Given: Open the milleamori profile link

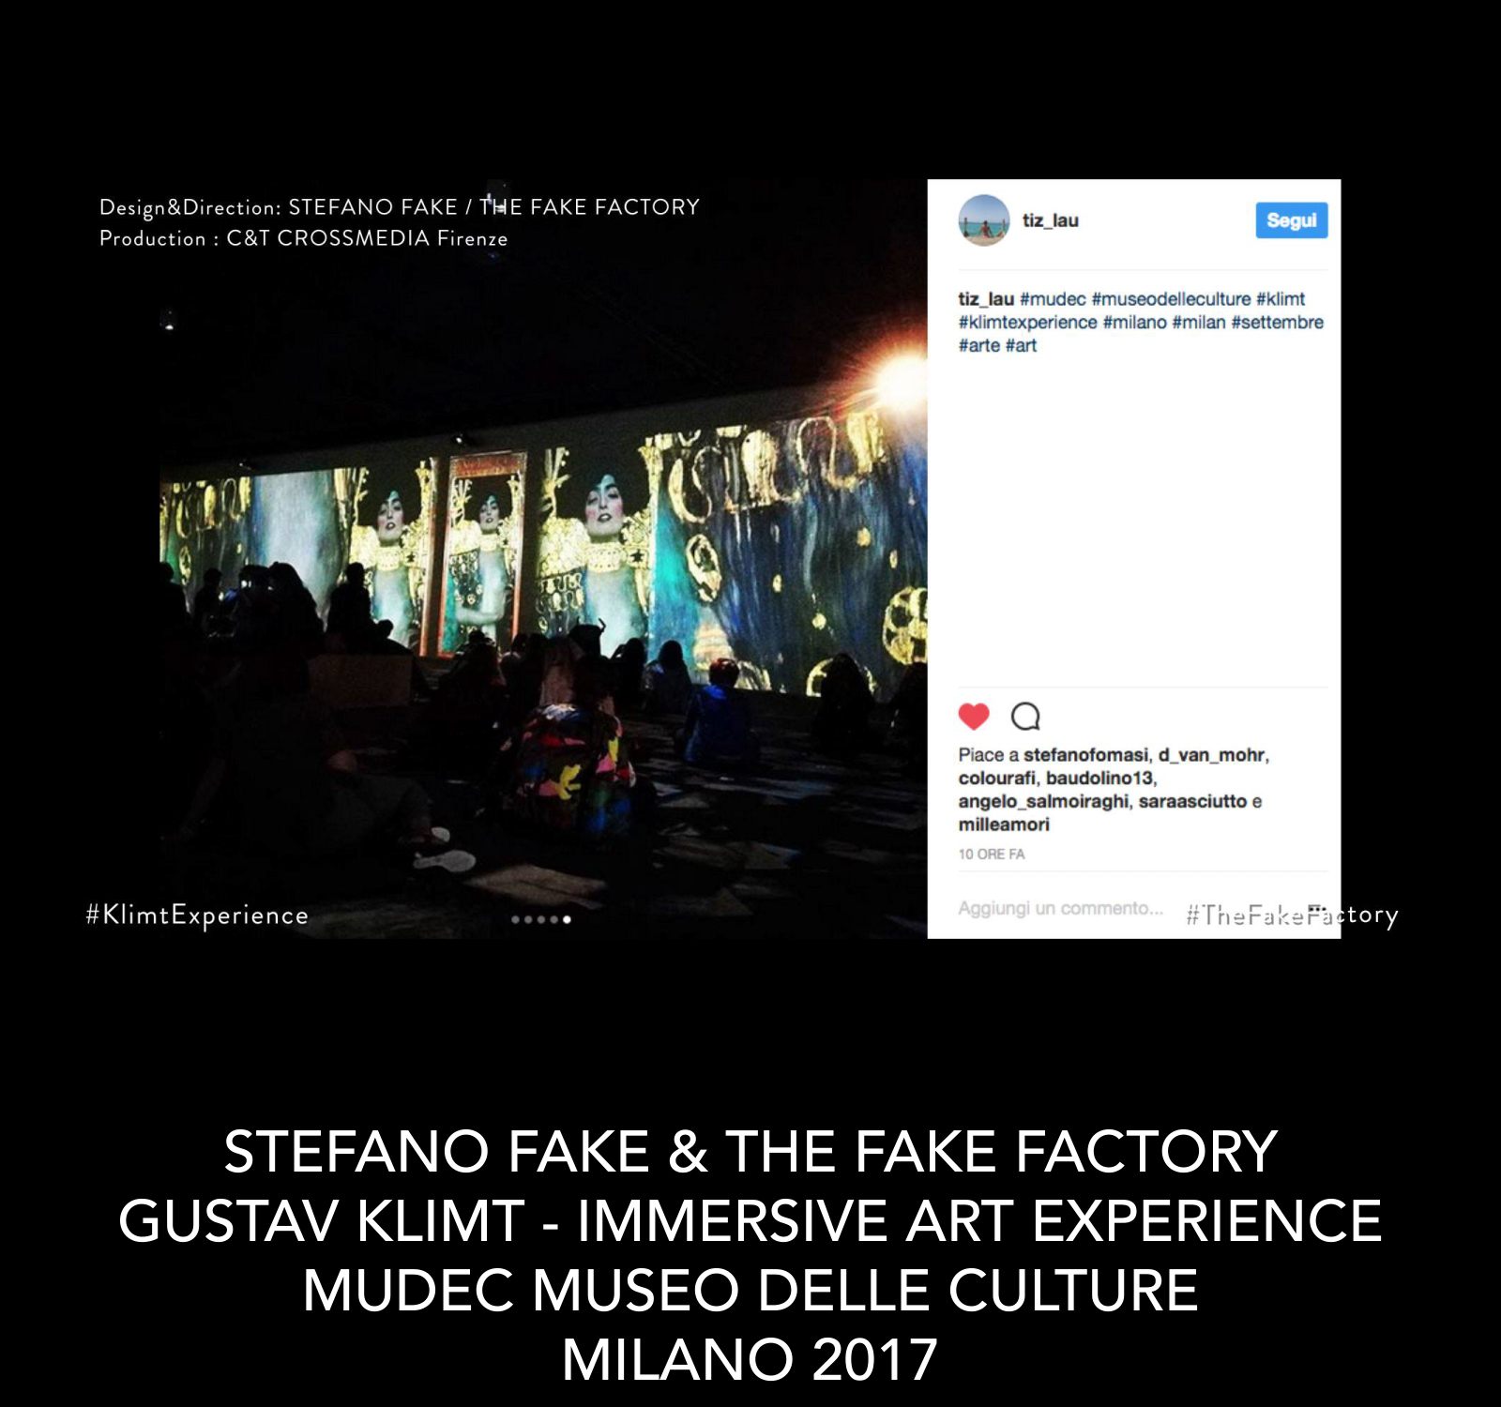Looking at the screenshot, I should click(x=1004, y=825).
